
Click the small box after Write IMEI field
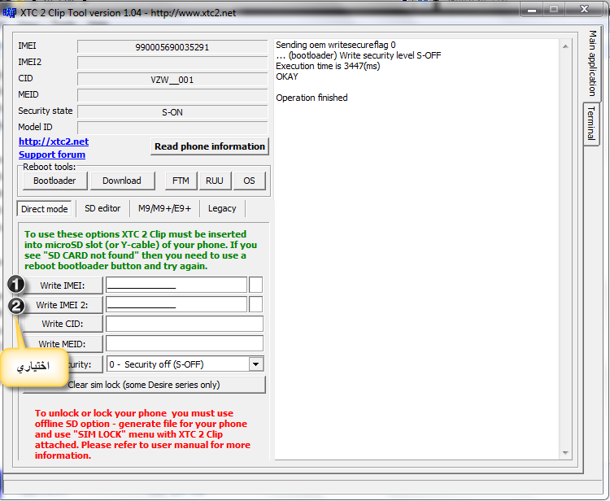256,285
